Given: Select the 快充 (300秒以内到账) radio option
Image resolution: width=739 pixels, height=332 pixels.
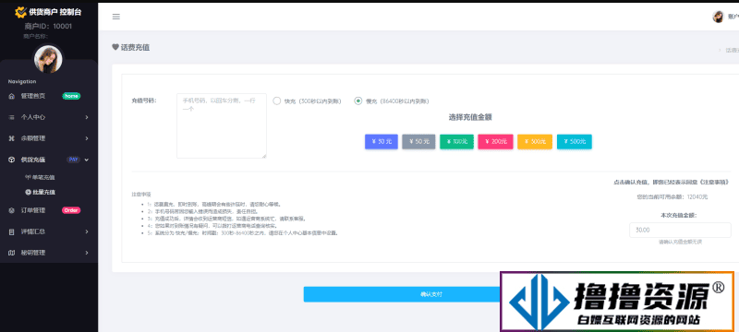Looking at the screenshot, I should tap(277, 101).
